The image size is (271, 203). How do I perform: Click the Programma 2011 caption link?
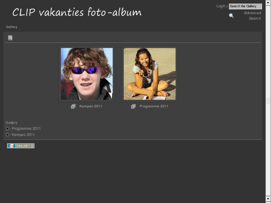[154, 106]
